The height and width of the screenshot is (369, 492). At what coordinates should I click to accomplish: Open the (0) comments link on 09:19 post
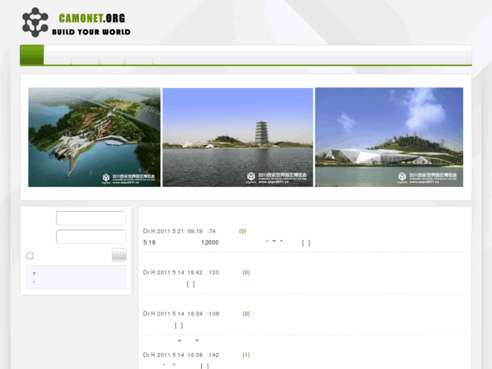coord(243,231)
